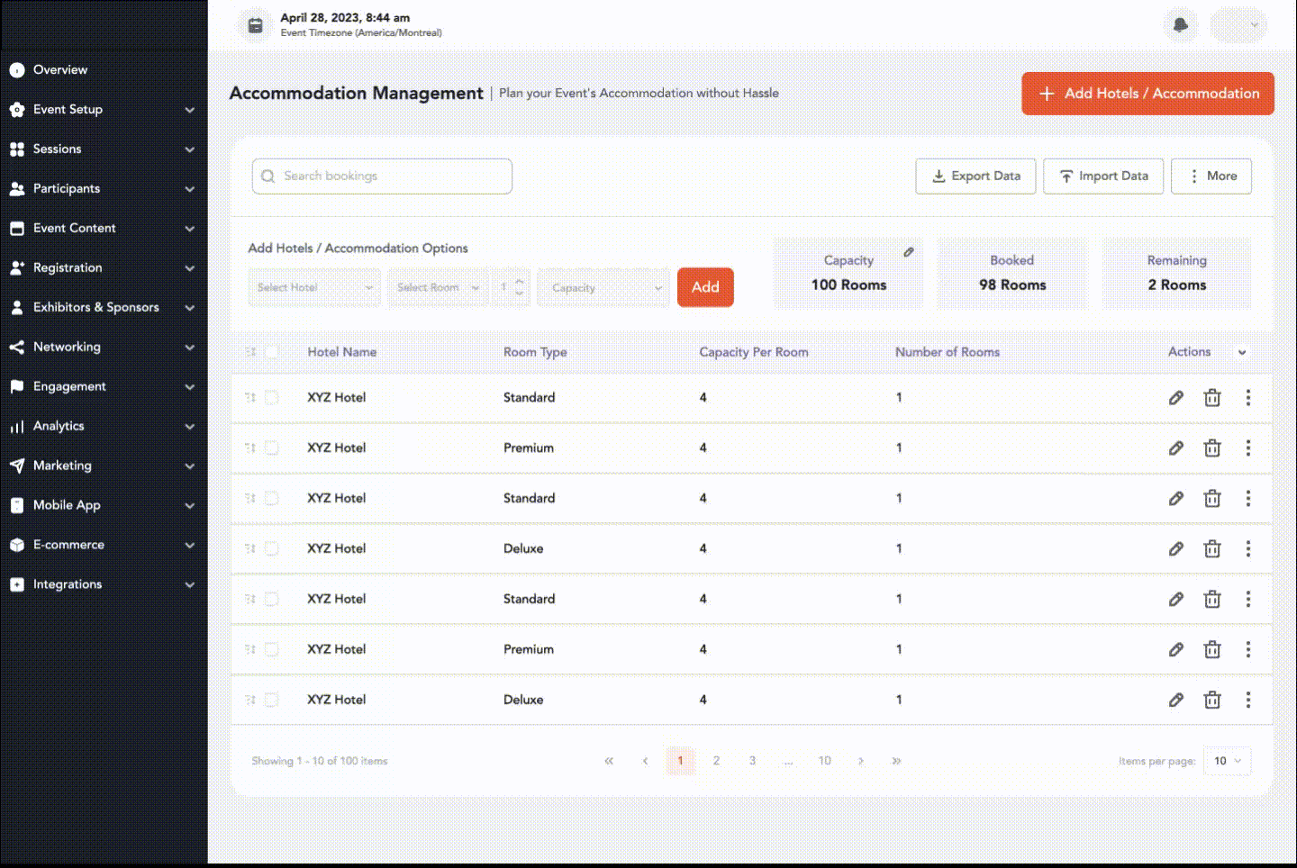Click the trash icon on the last Deluxe row
1297x868 pixels.
[1212, 701]
